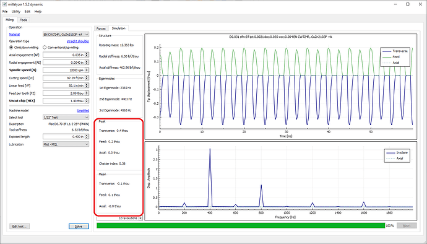
Task: Adjust the revolutions stepper arrows
Action: (140, 218)
